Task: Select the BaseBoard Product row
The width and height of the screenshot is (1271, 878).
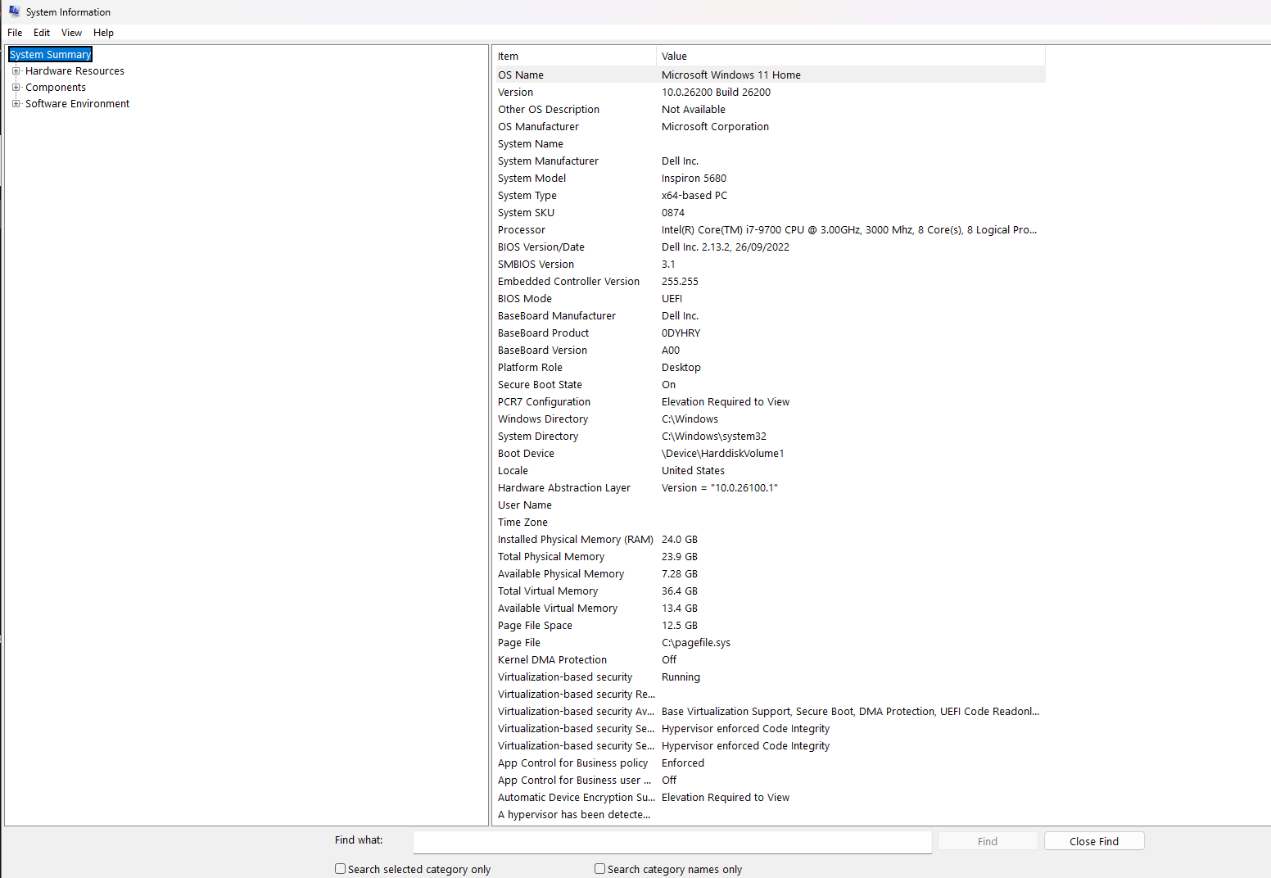Action: coord(769,333)
